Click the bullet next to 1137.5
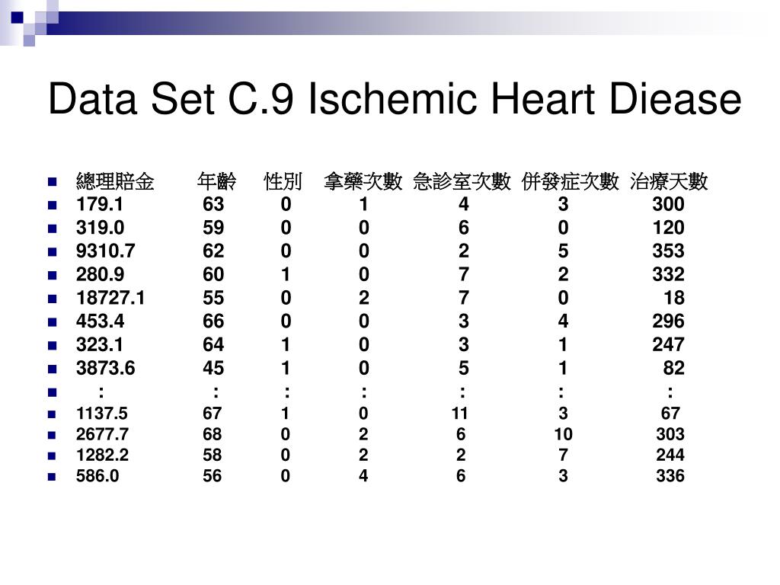The image size is (780, 585). [x=52, y=414]
